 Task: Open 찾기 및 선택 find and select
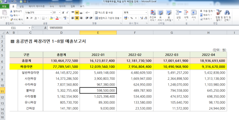point(227,15)
